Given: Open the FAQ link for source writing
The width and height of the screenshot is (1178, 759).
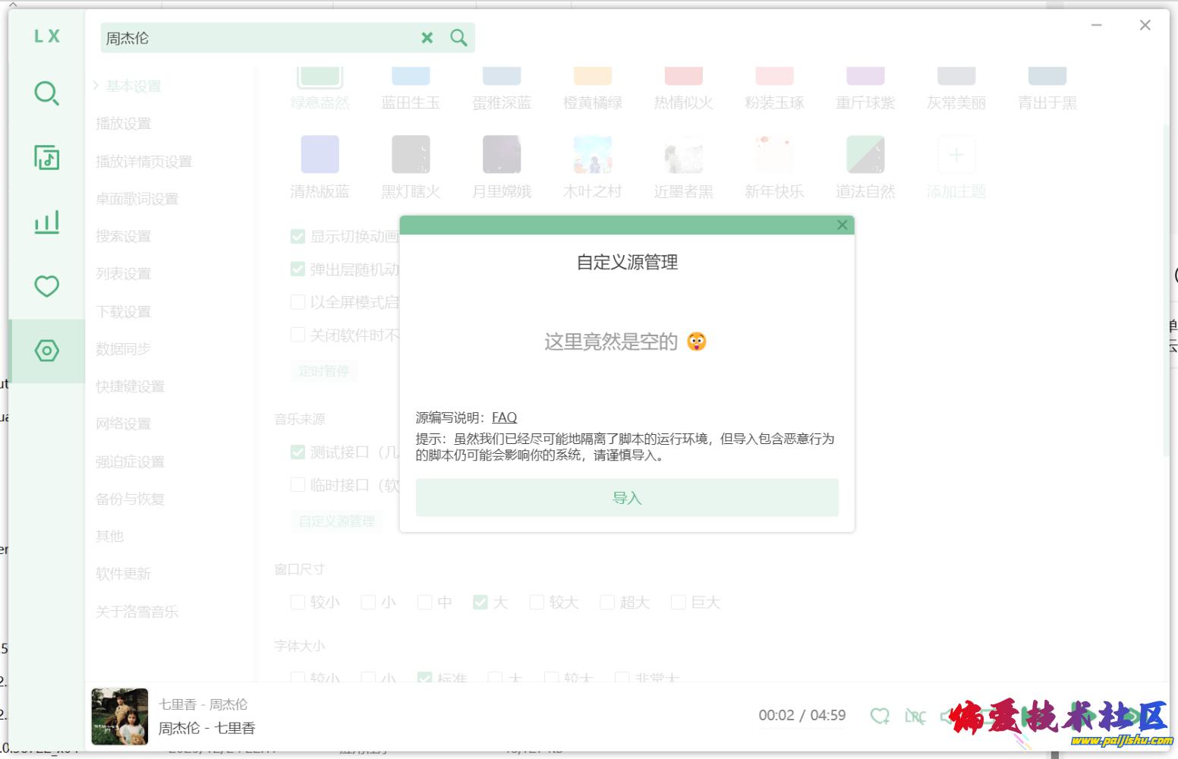Looking at the screenshot, I should 504,417.
